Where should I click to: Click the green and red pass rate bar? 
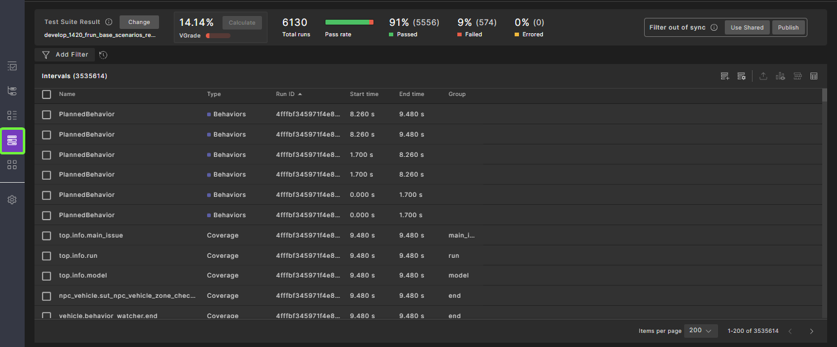coord(349,23)
